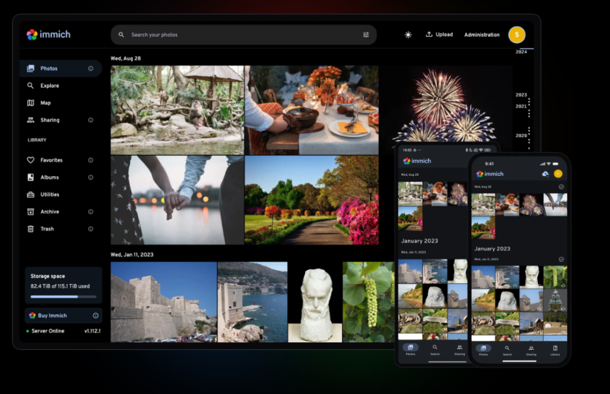Tap the cloud backup icon on right phone
The height and width of the screenshot is (394, 610).
545,174
